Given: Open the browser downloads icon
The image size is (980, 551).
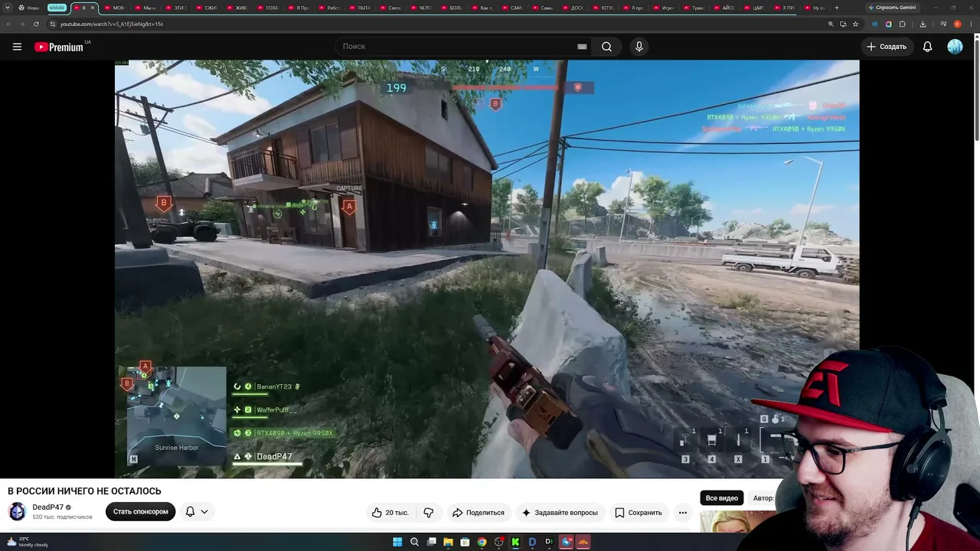Looking at the screenshot, I should 923,24.
